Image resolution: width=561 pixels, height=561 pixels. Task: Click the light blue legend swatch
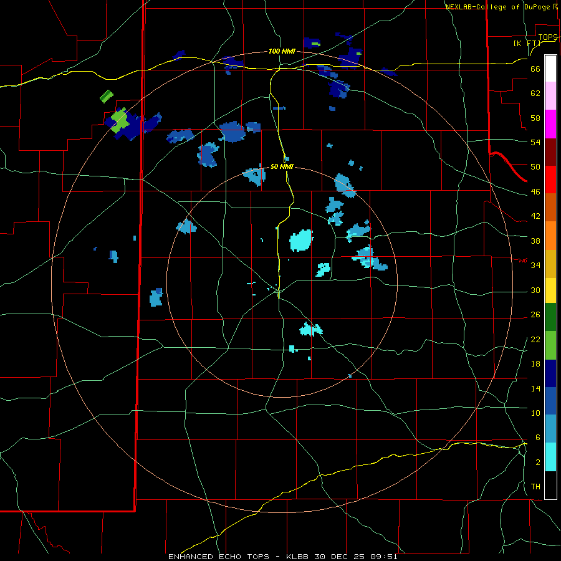click(x=550, y=428)
